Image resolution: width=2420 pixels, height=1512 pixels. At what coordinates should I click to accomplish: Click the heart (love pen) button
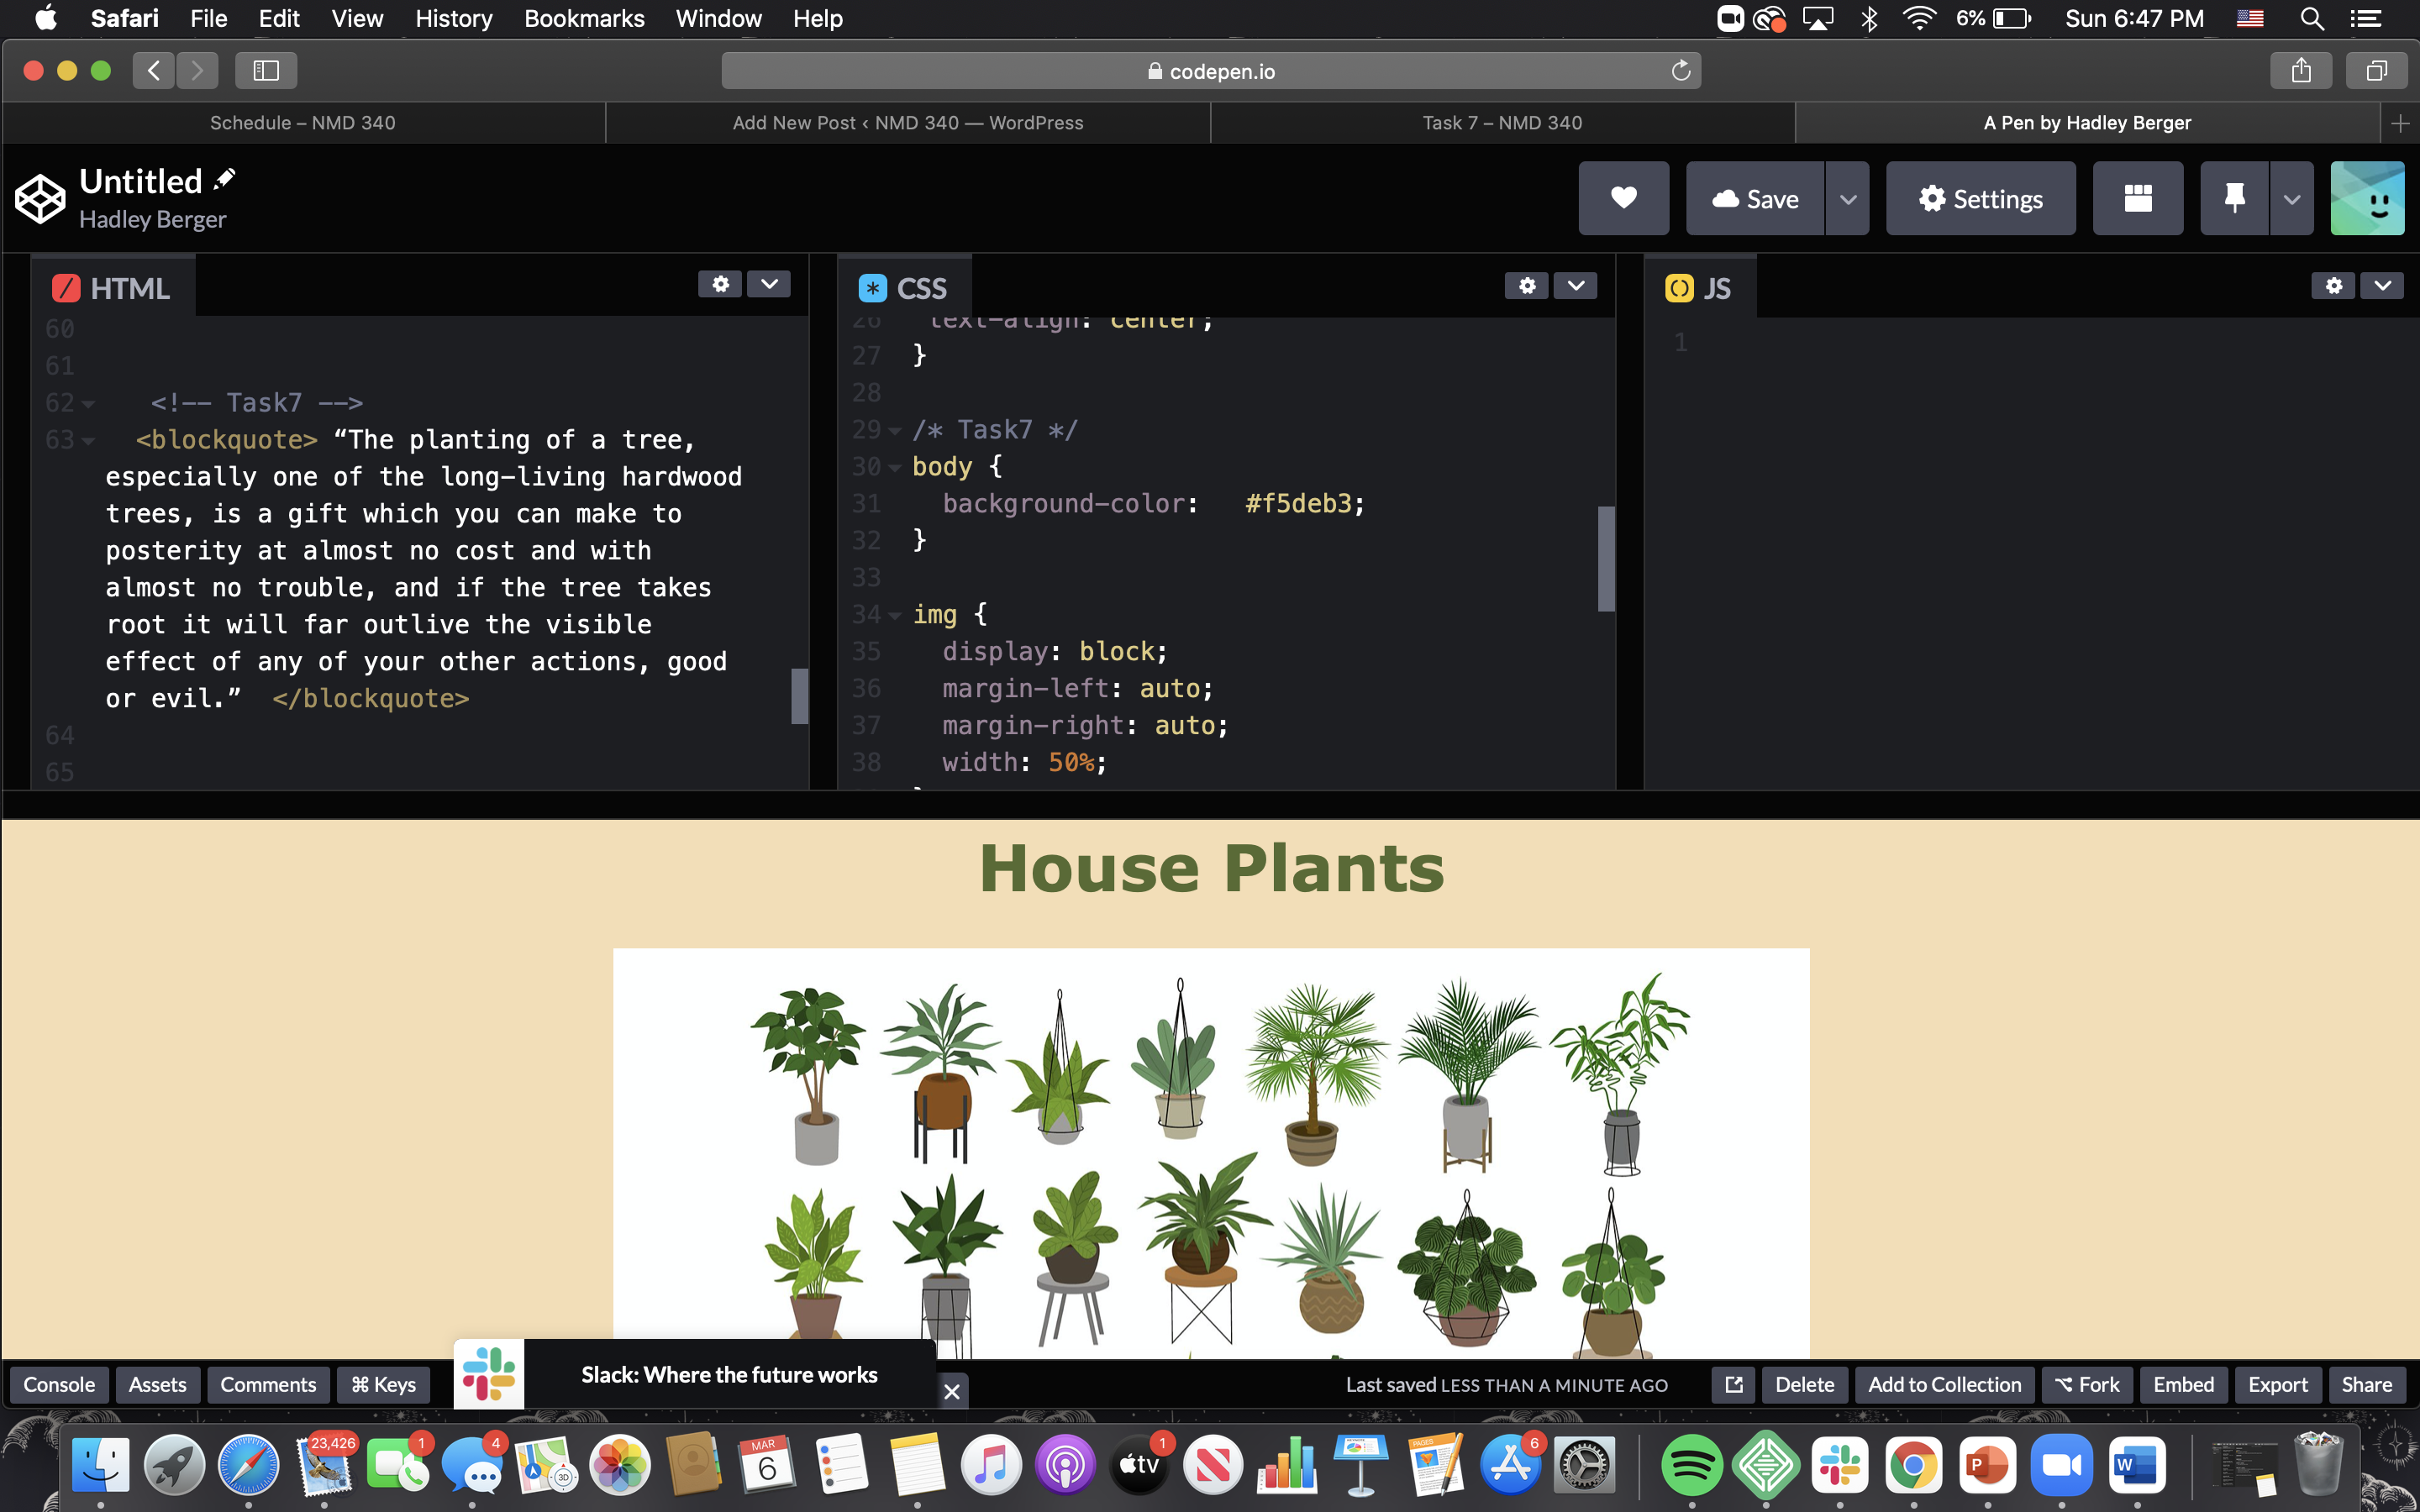click(1623, 198)
